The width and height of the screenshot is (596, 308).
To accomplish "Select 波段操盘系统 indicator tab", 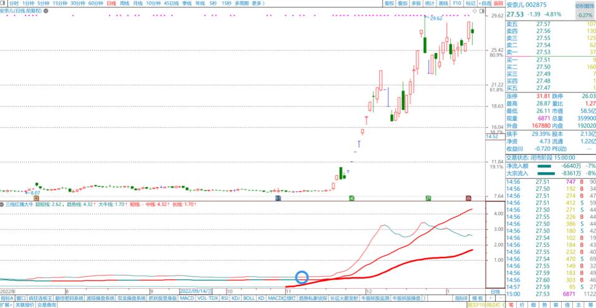I will 100,298.
